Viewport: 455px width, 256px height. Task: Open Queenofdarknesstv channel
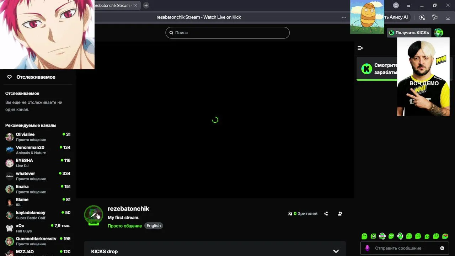coord(38,241)
